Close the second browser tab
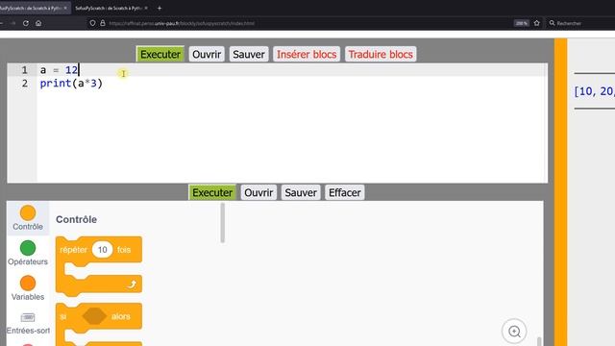615x346 pixels. point(146,8)
